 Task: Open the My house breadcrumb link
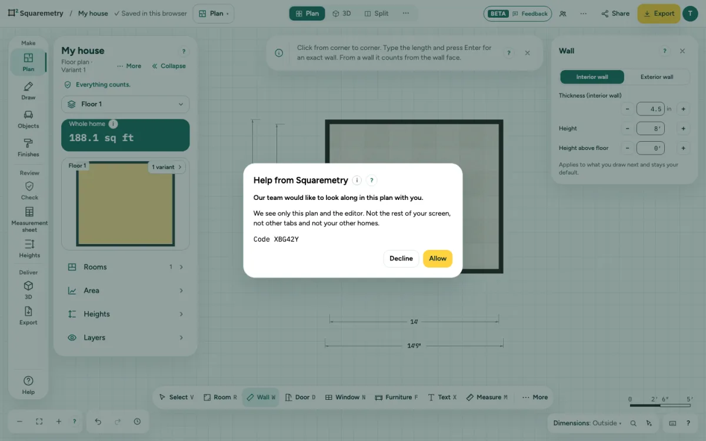[93, 14]
